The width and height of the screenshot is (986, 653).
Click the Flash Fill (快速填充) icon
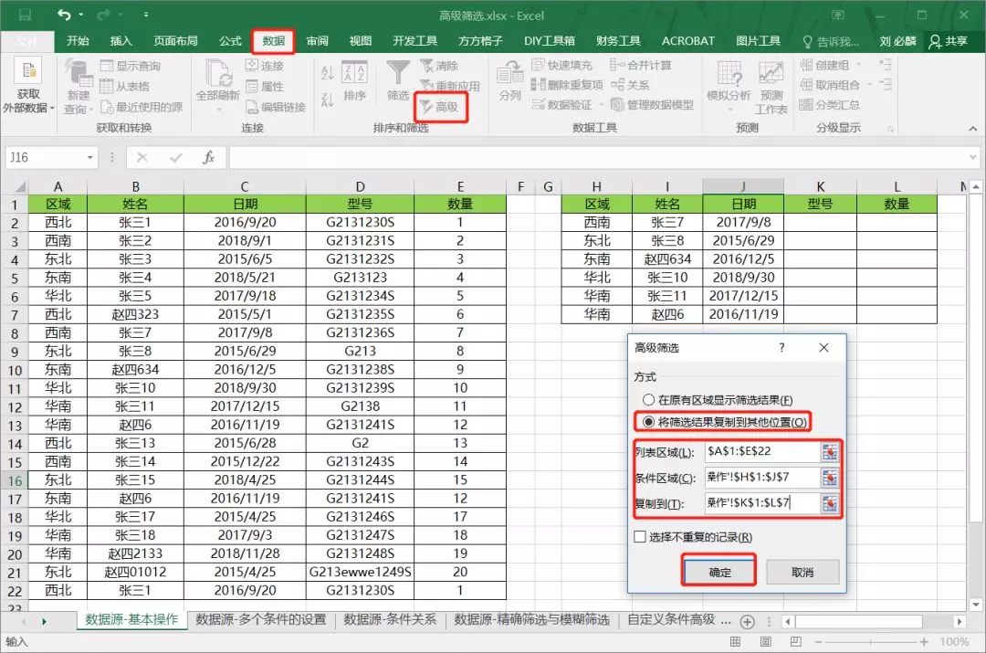(538, 65)
